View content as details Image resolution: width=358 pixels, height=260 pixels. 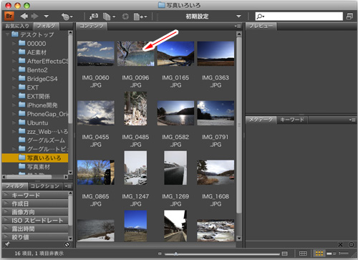(x=332, y=254)
